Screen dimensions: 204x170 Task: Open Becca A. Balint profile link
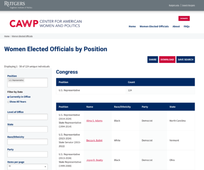94,140
